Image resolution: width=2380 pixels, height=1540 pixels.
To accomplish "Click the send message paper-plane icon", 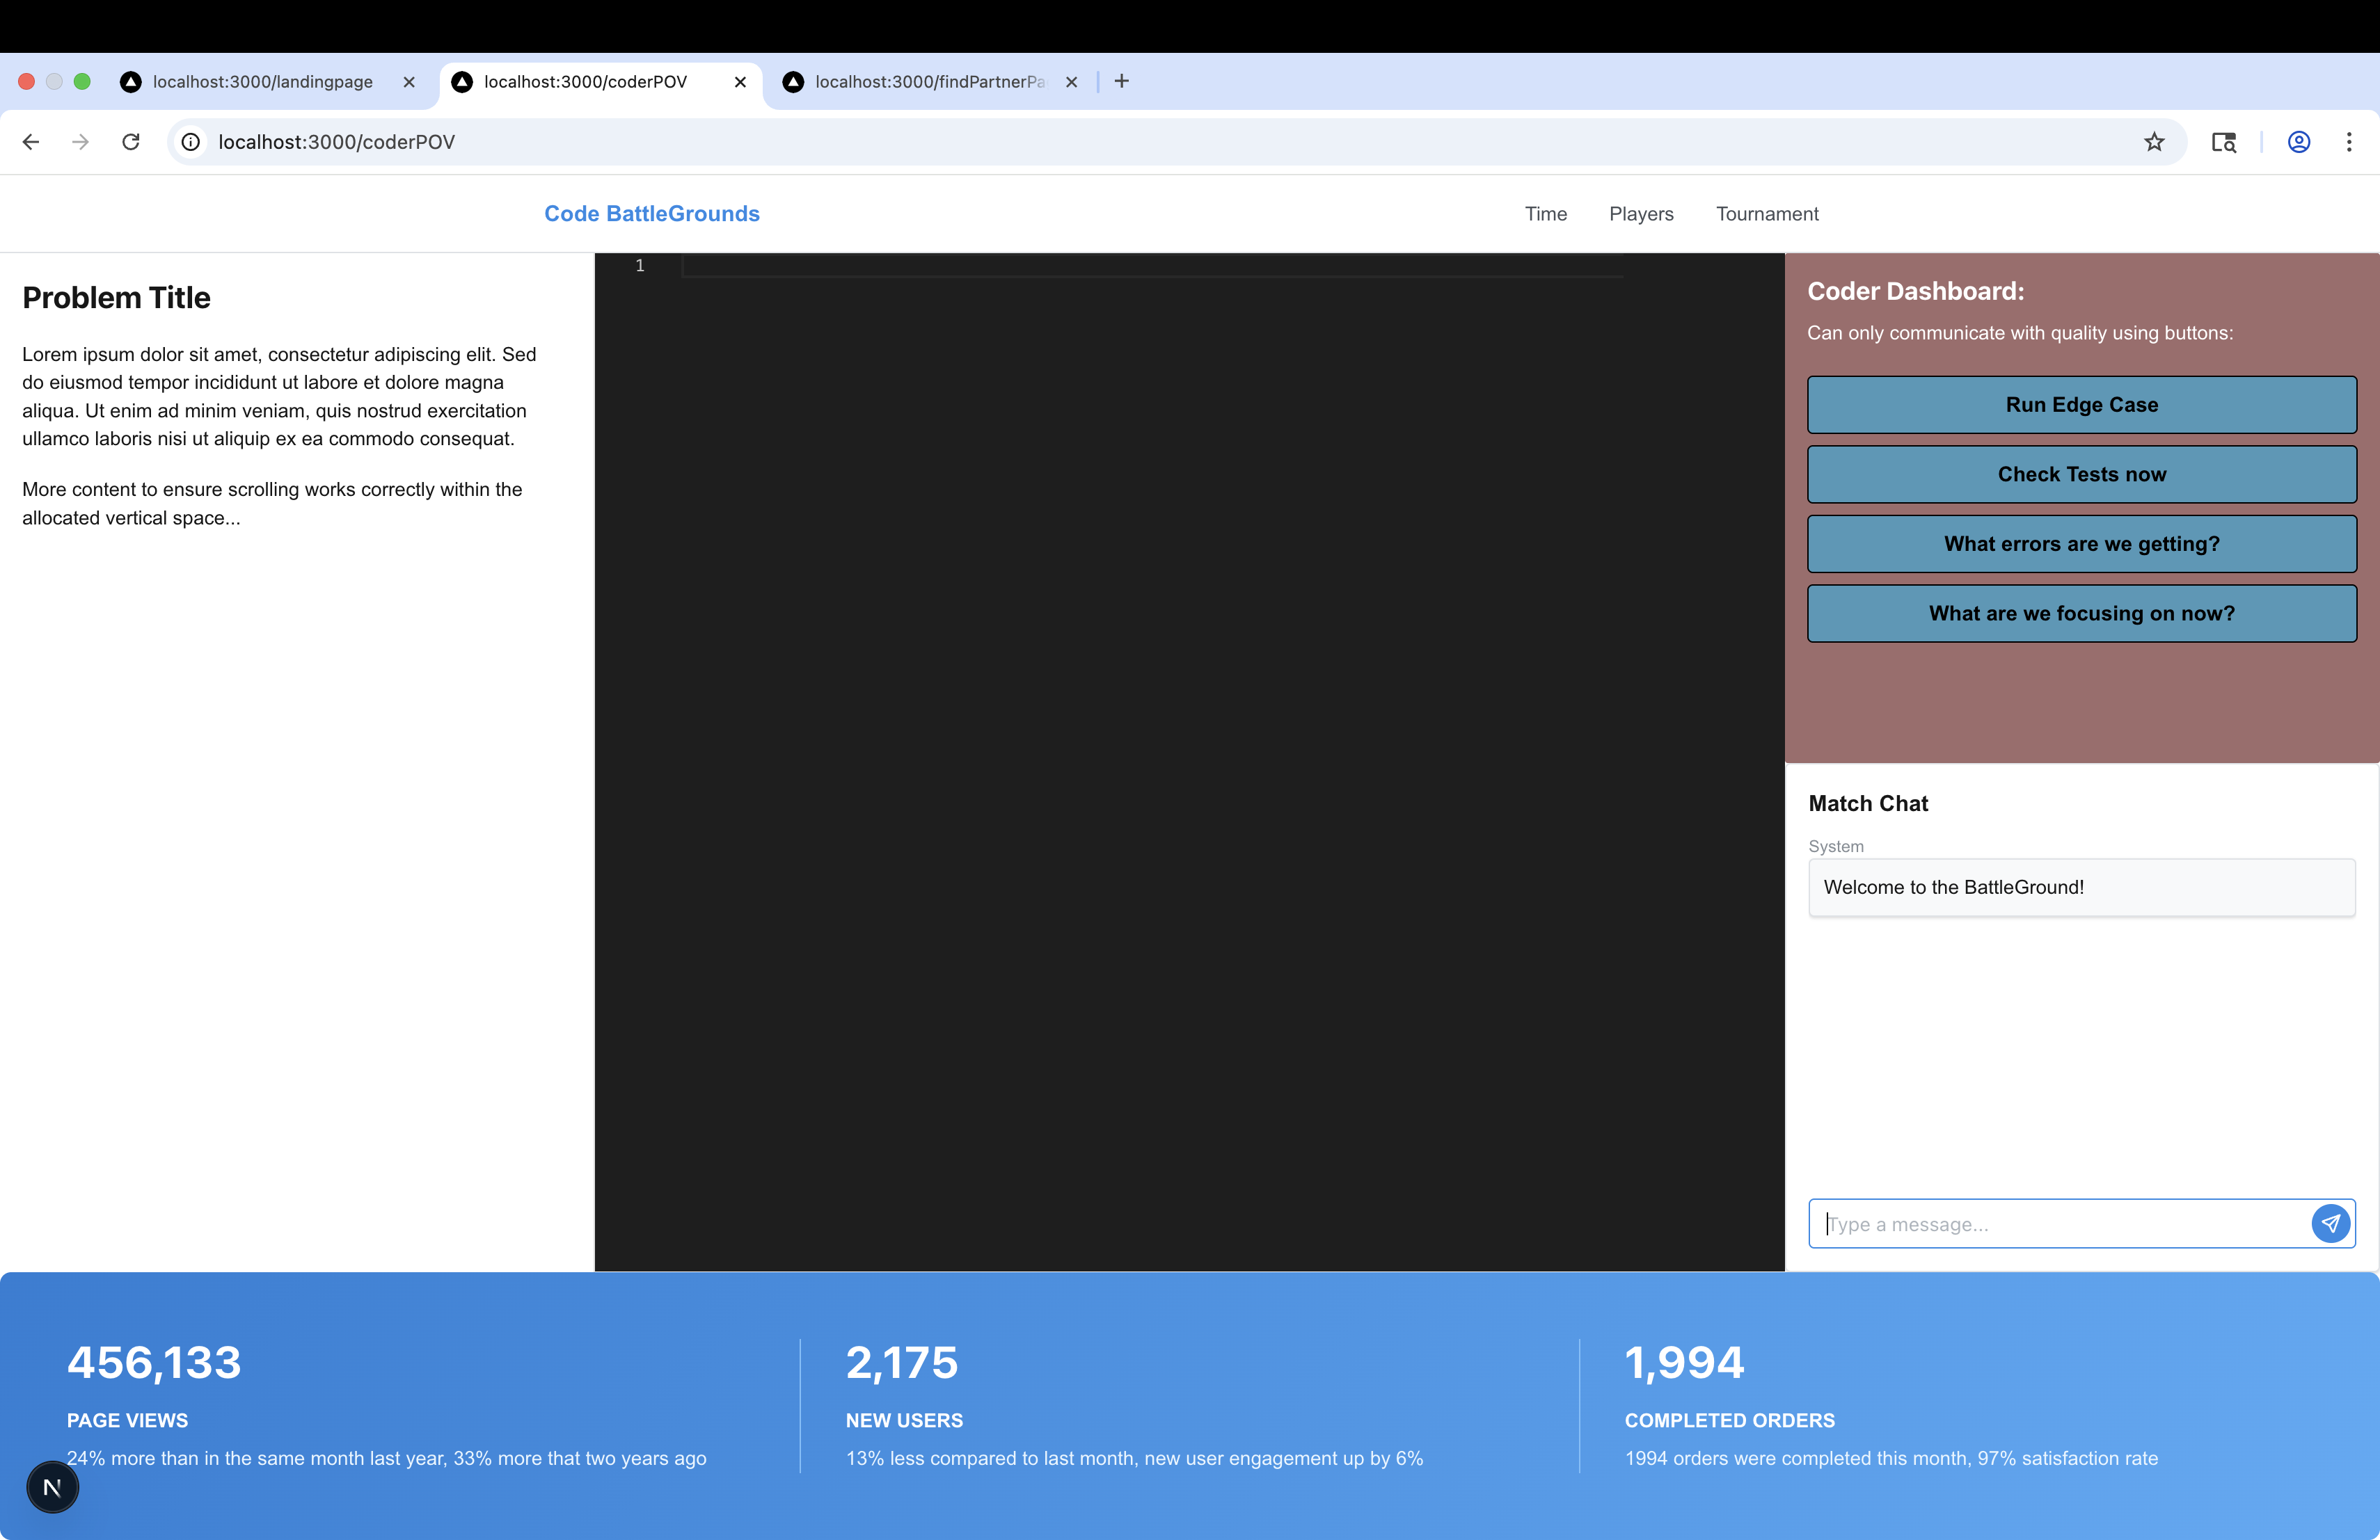I will pyautogui.click(x=2330, y=1224).
